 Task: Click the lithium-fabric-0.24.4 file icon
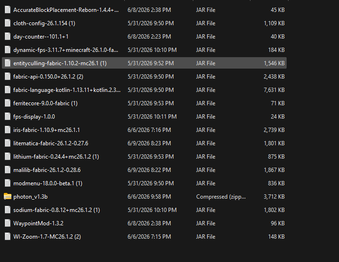point(8,157)
